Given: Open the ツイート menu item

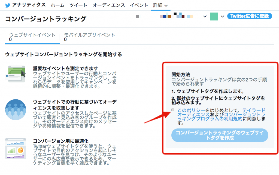Looking at the screenshot, I should [78, 5].
